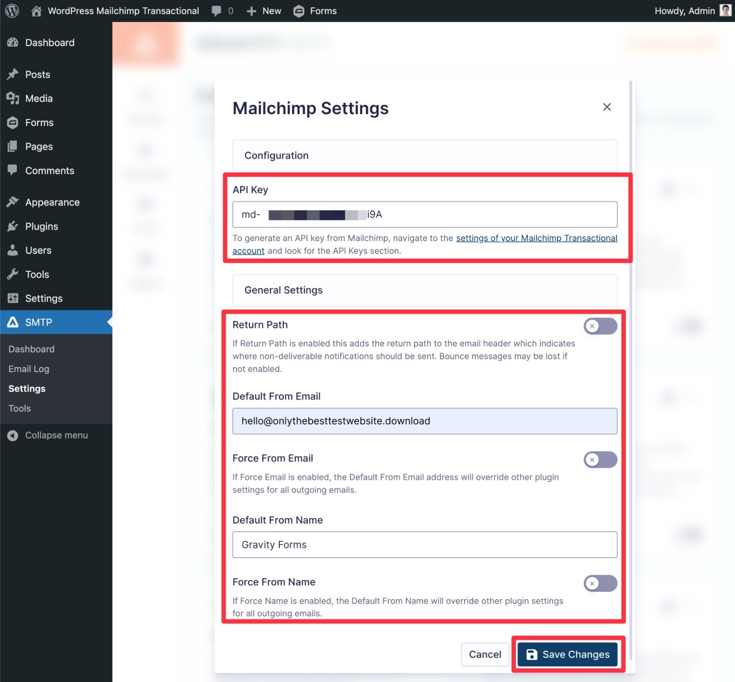735x682 pixels.
Task: Close the Mailchimp Settings dialog
Action: (x=607, y=107)
